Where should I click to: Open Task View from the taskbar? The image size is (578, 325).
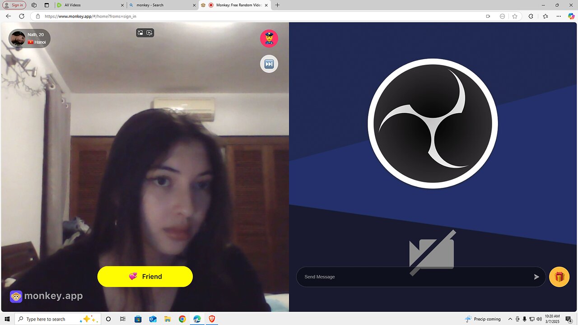[123, 319]
